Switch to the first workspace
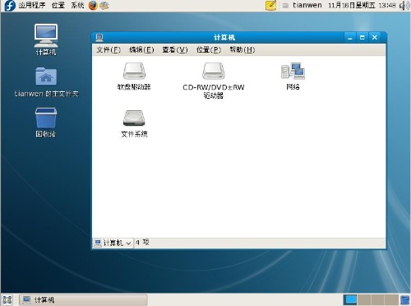 [x=350, y=299]
